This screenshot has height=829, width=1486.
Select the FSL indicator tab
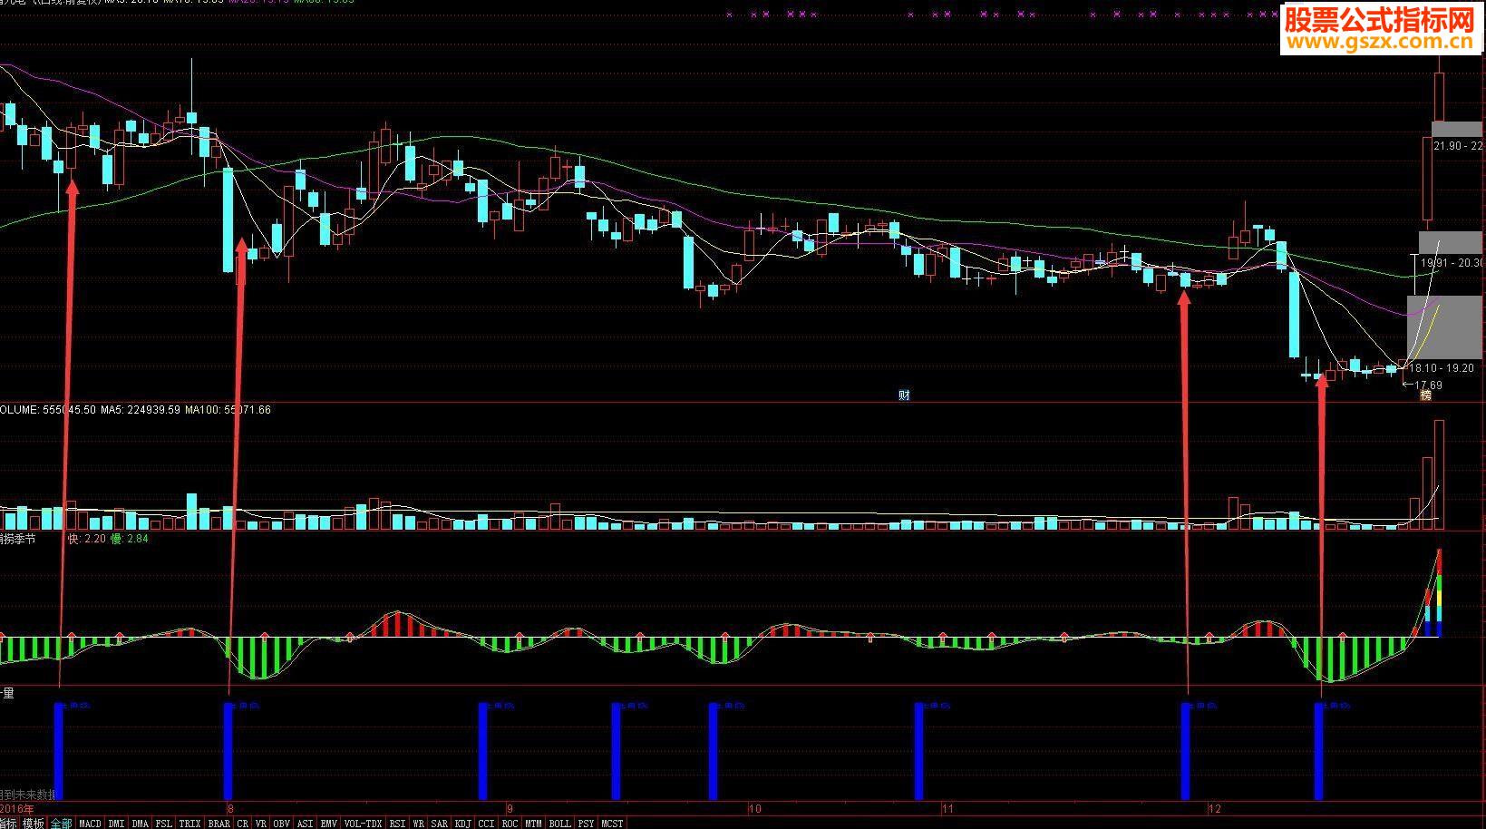(x=163, y=824)
